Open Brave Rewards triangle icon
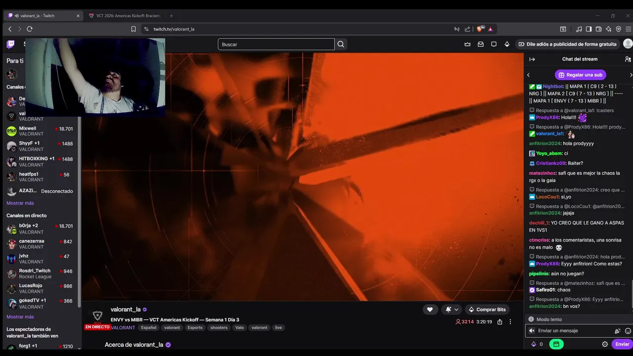633x356 pixels. pyautogui.click(x=491, y=29)
